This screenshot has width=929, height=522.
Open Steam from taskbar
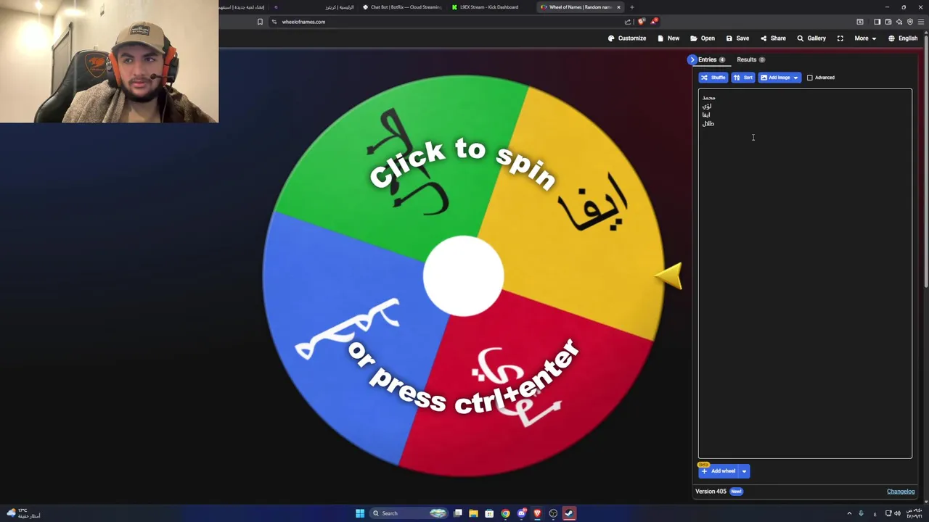click(569, 513)
